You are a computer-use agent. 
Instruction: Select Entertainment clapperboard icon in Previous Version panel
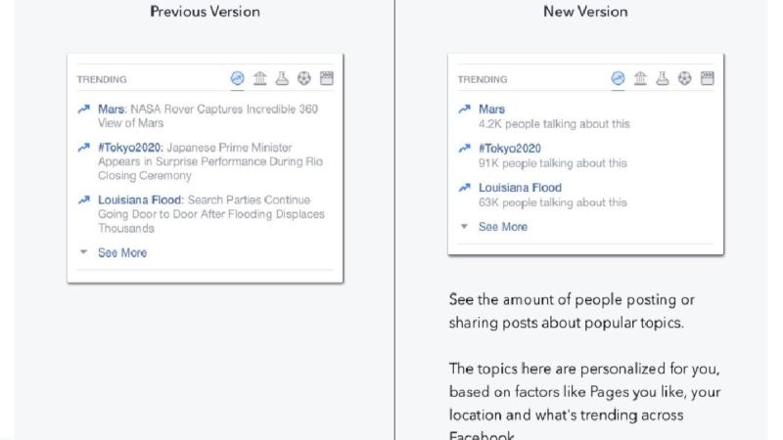point(327,78)
